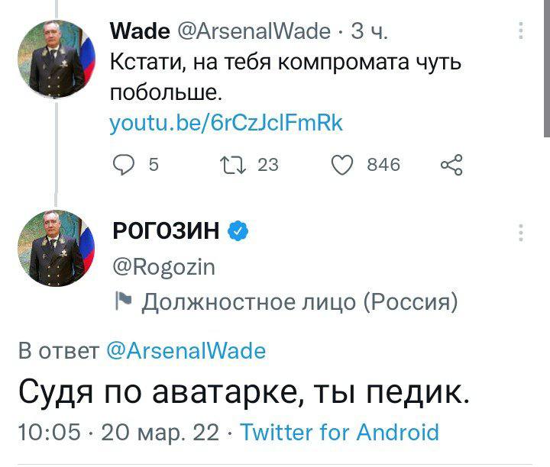Like Wade's tweet with the heart icon
This screenshot has height=467, width=550.
[345, 164]
